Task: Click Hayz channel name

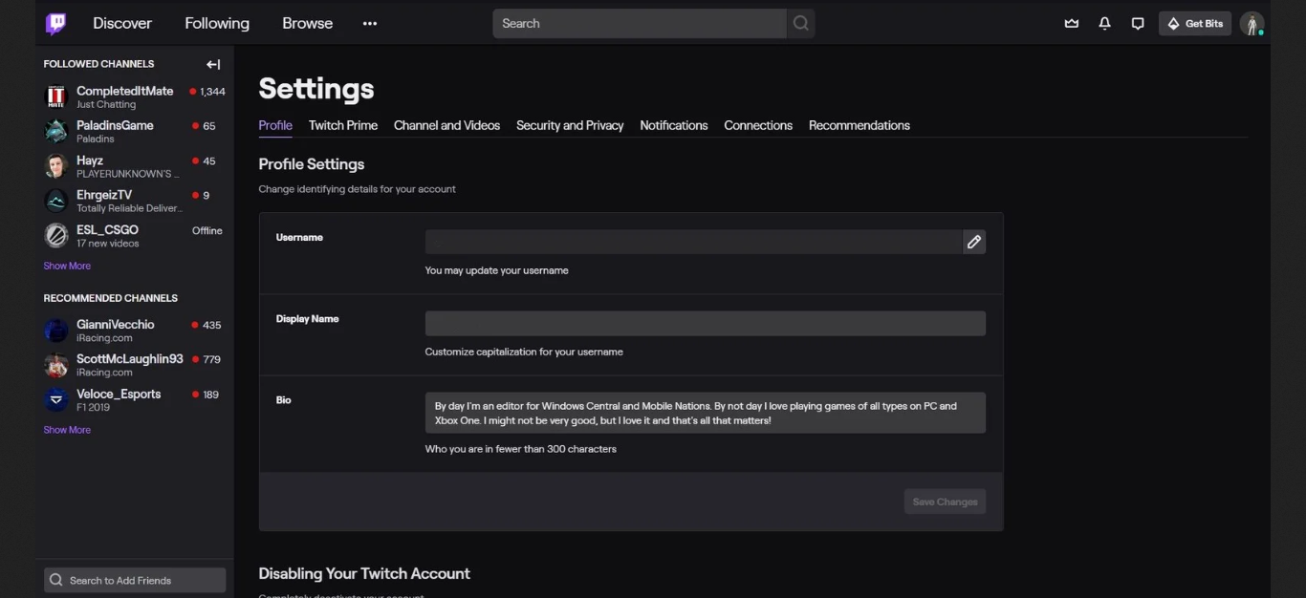Action: pos(90,160)
